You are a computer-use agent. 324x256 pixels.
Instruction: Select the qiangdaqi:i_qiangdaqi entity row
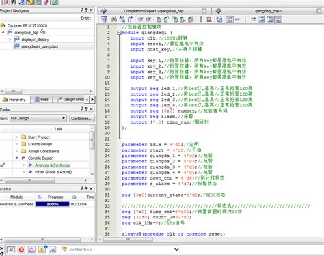[40, 46]
